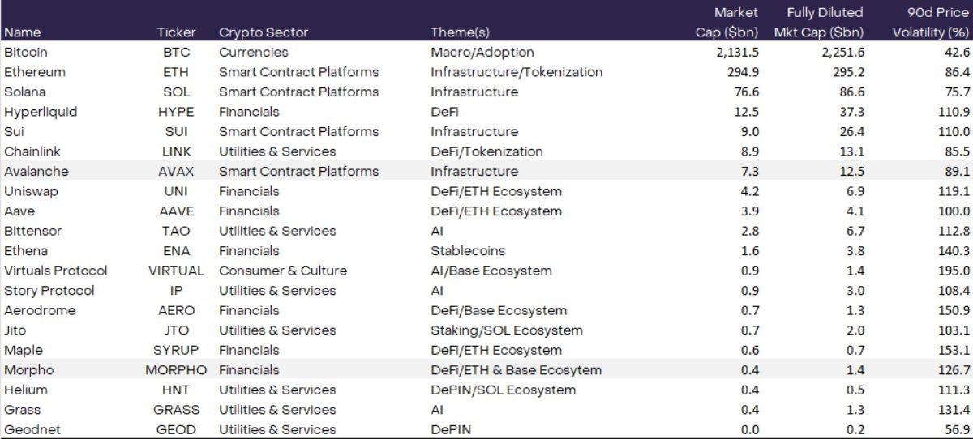This screenshot has height=439, width=973.
Task: Click the Hyperliquid row name
Action: pos(41,112)
